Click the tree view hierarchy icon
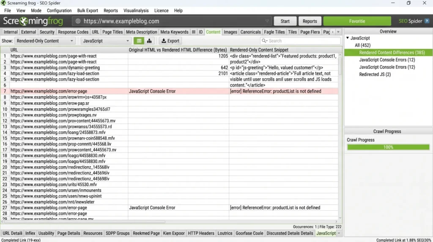This screenshot has height=242, width=433. click(149, 41)
